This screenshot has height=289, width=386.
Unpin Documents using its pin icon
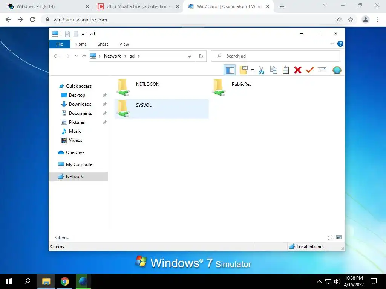pyautogui.click(x=105, y=113)
